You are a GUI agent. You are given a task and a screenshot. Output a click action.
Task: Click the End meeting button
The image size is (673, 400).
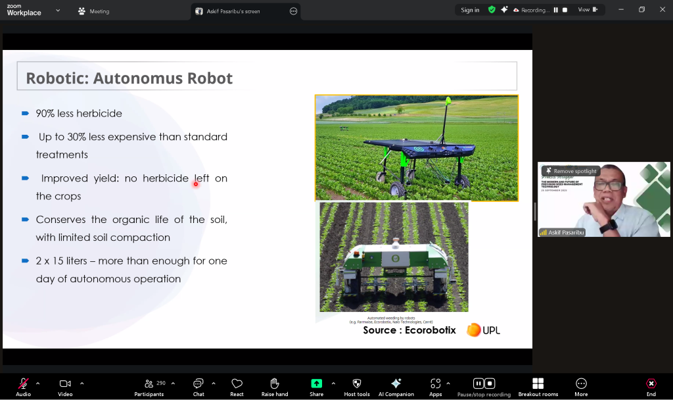[x=651, y=384]
